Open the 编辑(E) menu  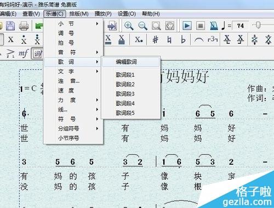click(8, 14)
